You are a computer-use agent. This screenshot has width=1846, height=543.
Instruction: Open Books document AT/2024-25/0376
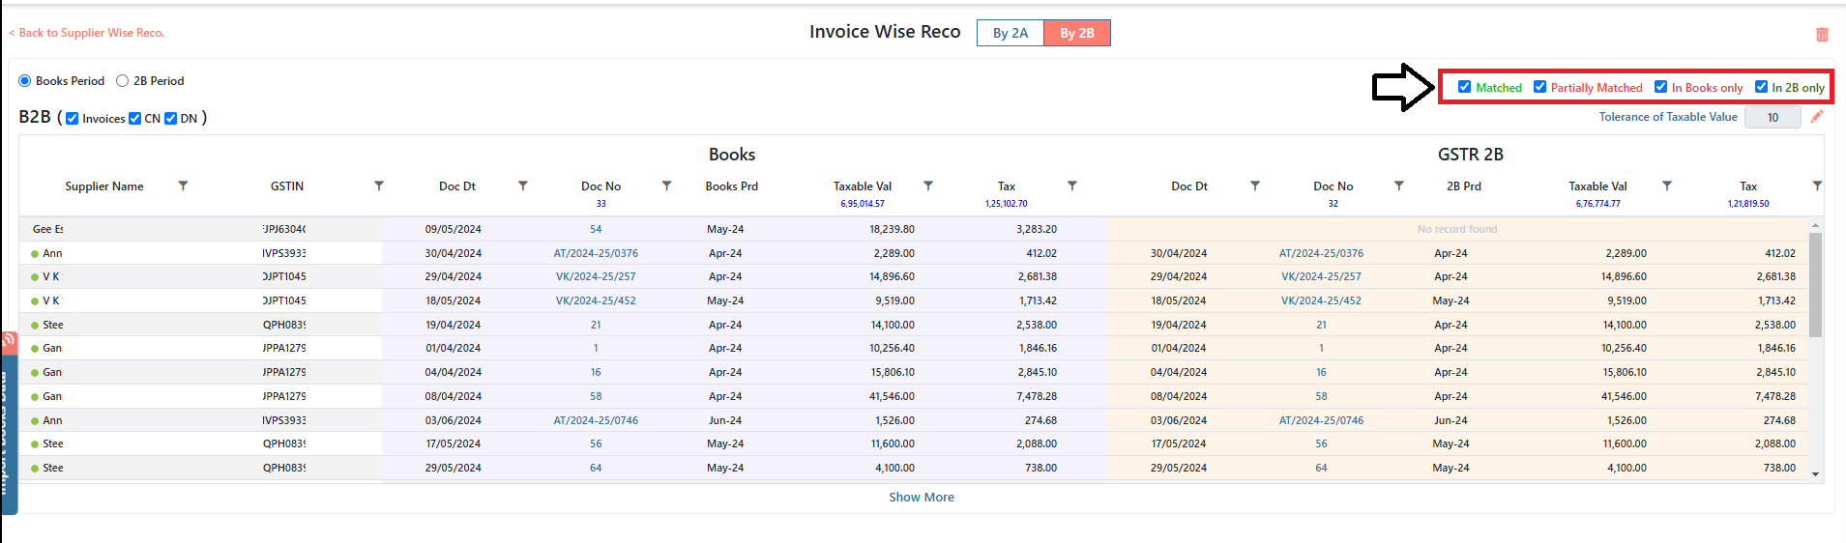click(596, 253)
